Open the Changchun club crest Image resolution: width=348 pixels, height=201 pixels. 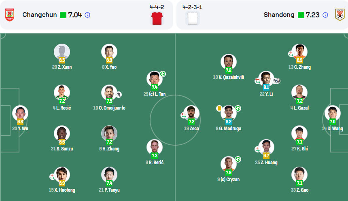pos(9,15)
